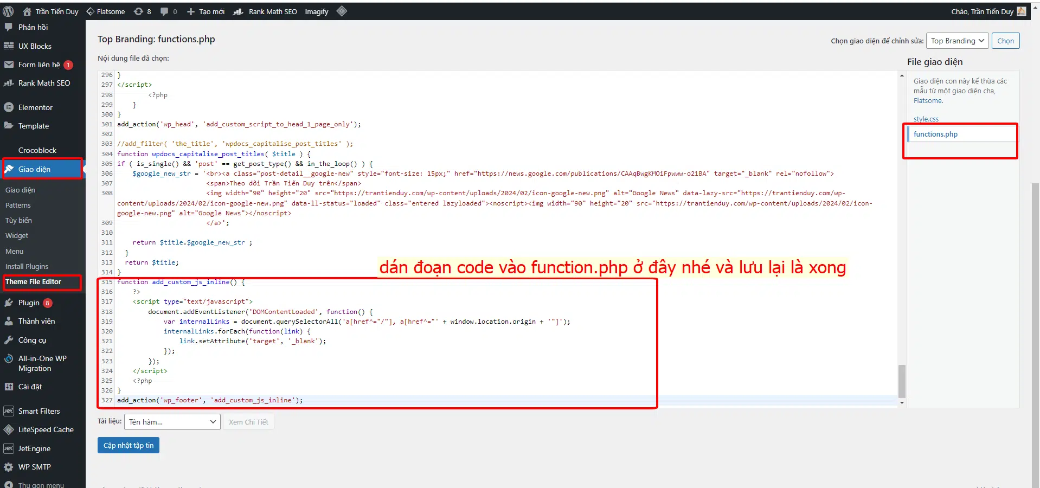Click the Thành viên user icon
Screen dimensions: 1040x488
coord(9,321)
